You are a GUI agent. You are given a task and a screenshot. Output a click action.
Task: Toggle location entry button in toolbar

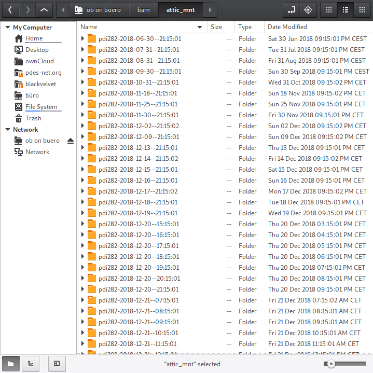coord(291,10)
